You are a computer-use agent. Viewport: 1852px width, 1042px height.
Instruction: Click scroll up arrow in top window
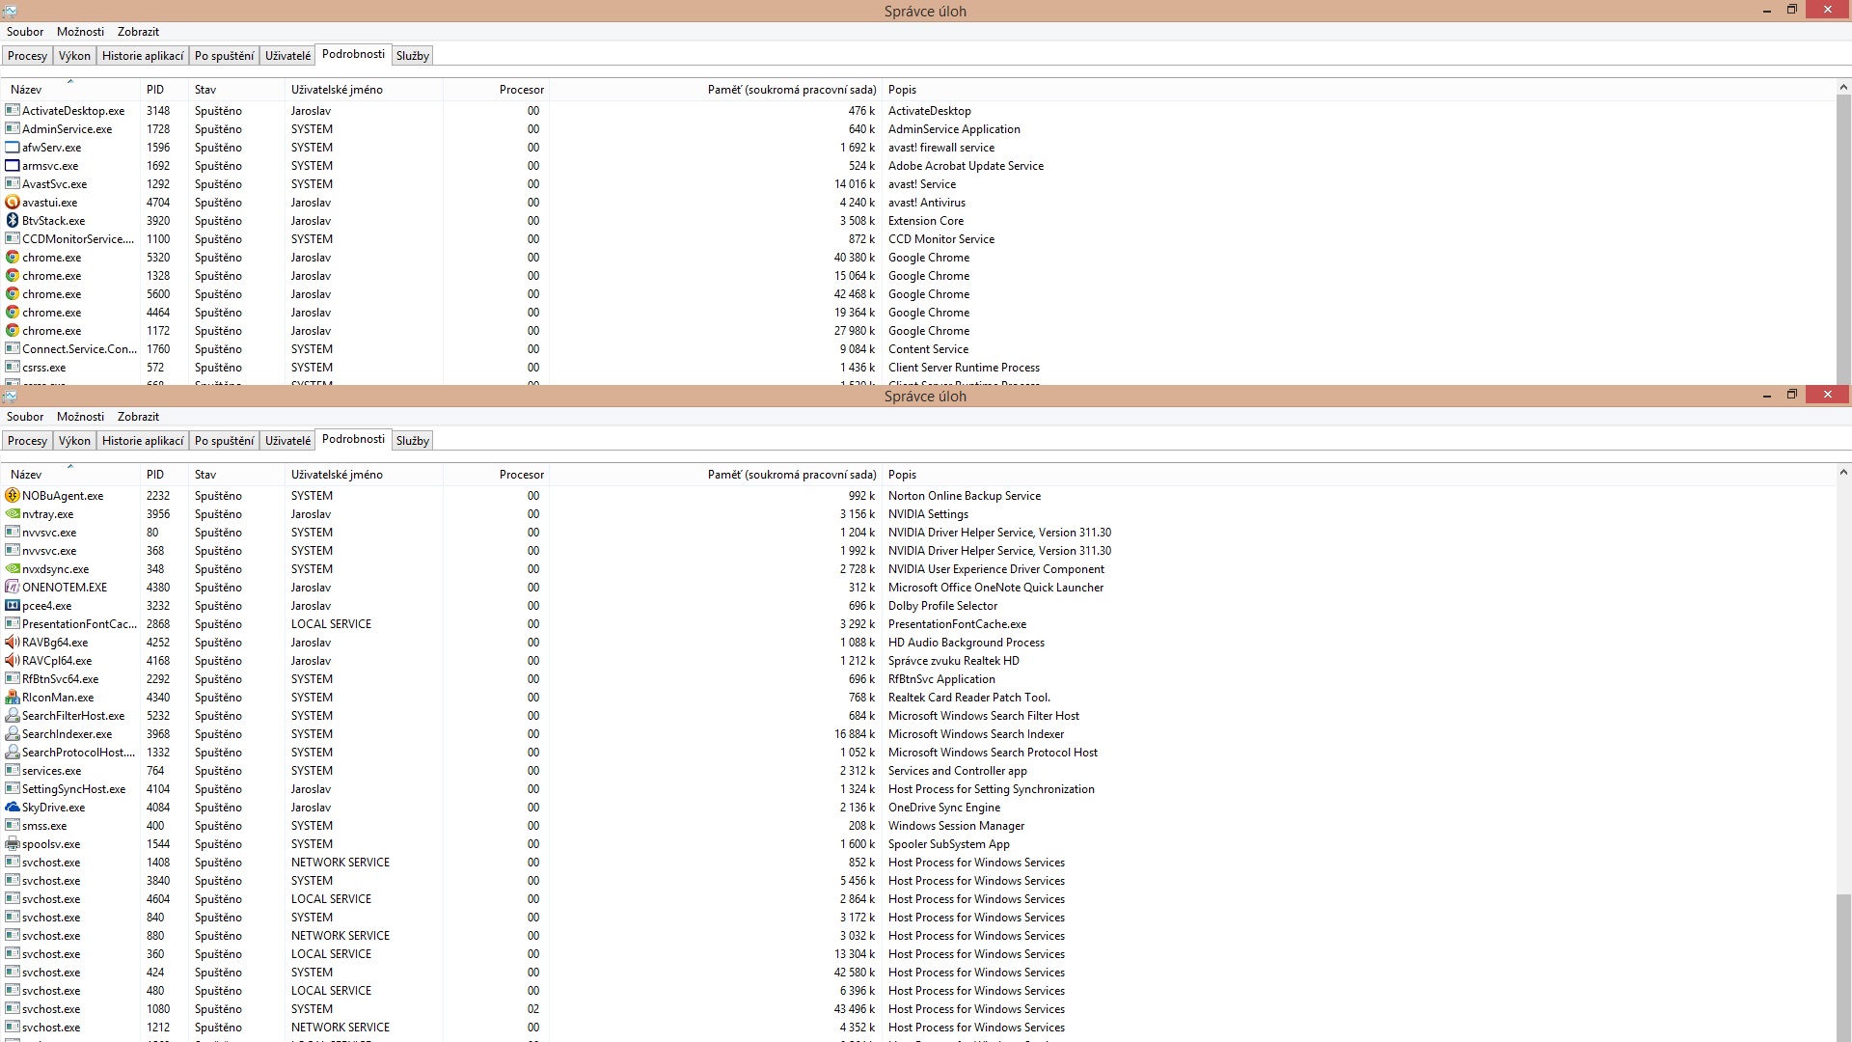pos(1843,88)
